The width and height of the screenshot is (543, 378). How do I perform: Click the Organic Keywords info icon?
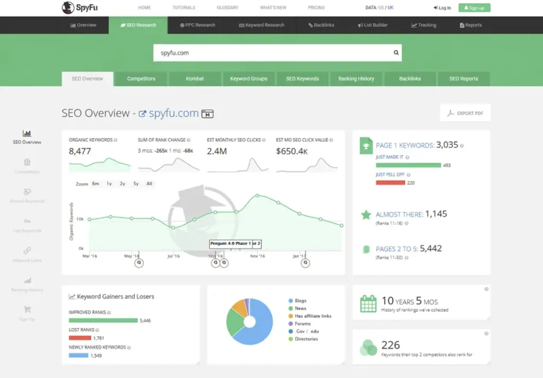click(116, 140)
